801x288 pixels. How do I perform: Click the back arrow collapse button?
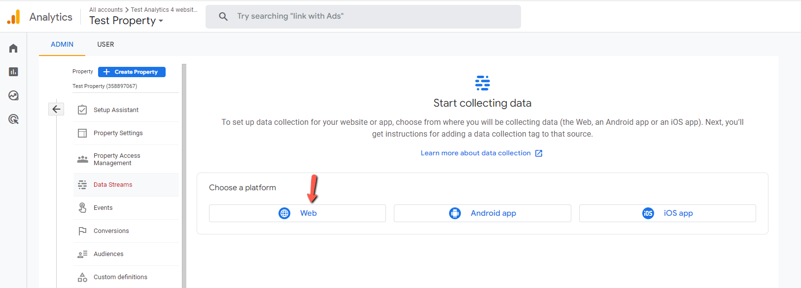coord(56,109)
